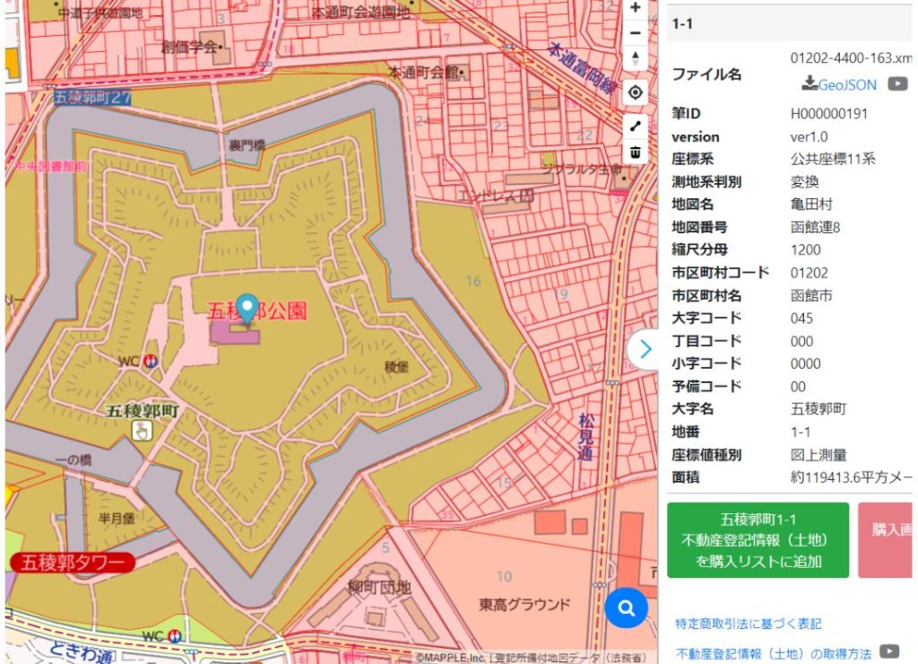Click land parcel numbered 16 on map

click(x=473, y=281)
